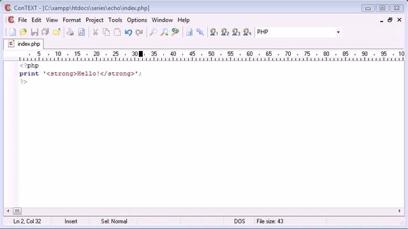Screen dimensions: 408x229
Task: Click the scroll right arrow
Action: click(400, 211)
